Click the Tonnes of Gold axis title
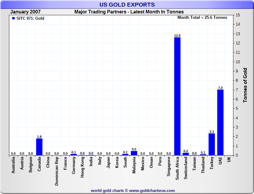The height and width of the screenshot is (194, 254). (245, 85)
